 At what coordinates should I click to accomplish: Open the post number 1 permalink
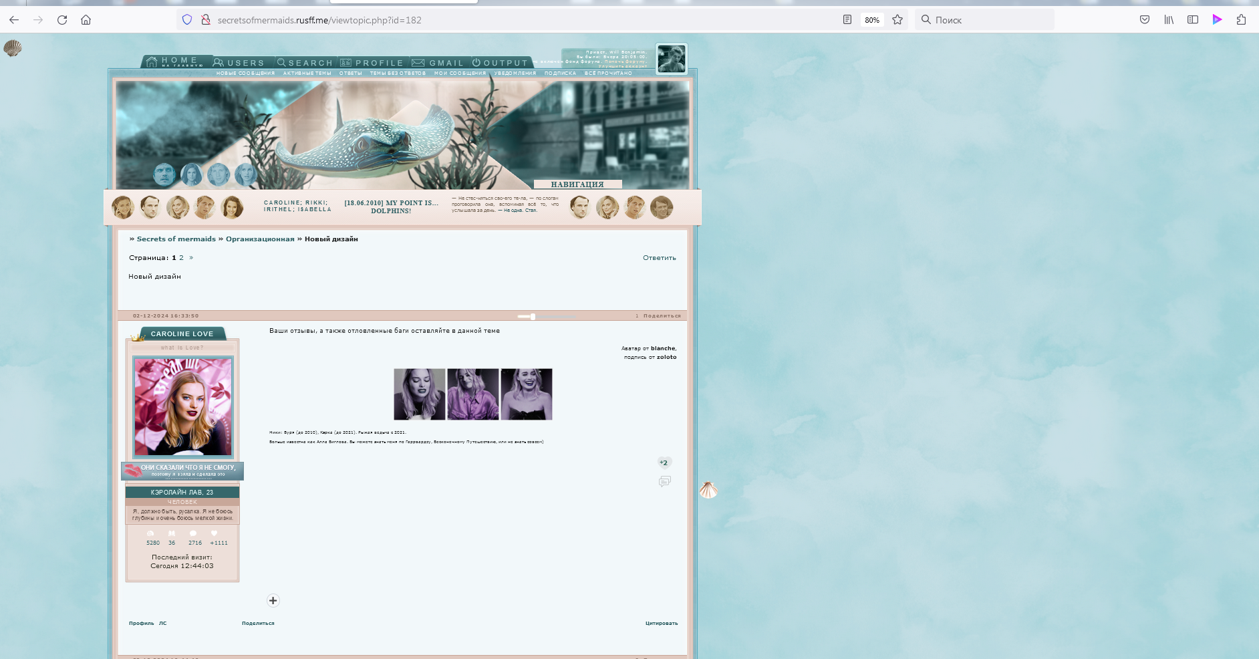pyautogui.click(x=637, y=316)
